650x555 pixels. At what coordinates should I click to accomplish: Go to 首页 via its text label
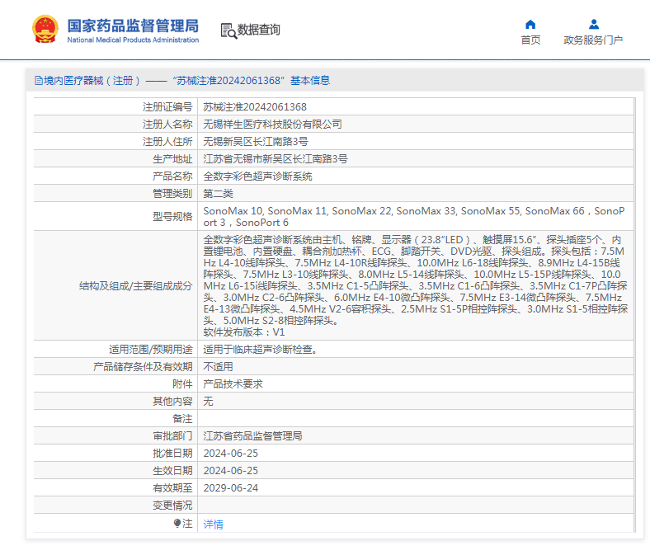(530, 40)
